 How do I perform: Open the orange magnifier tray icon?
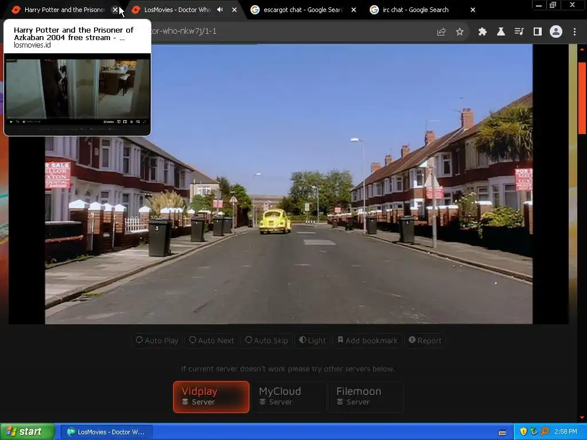click(545, 432)
